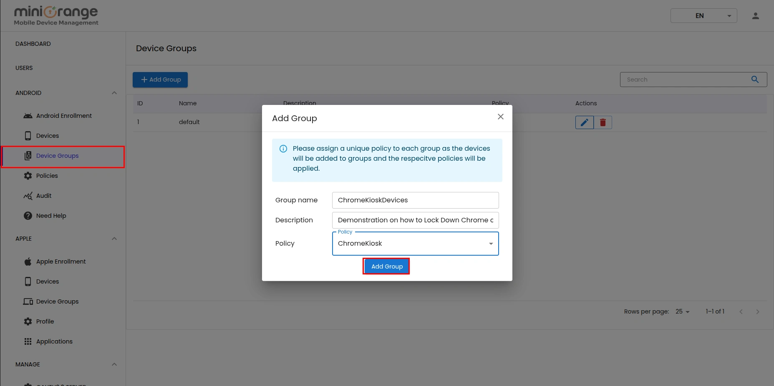
Task: Click the Group name input field
Action: click(x=415, y=200)
